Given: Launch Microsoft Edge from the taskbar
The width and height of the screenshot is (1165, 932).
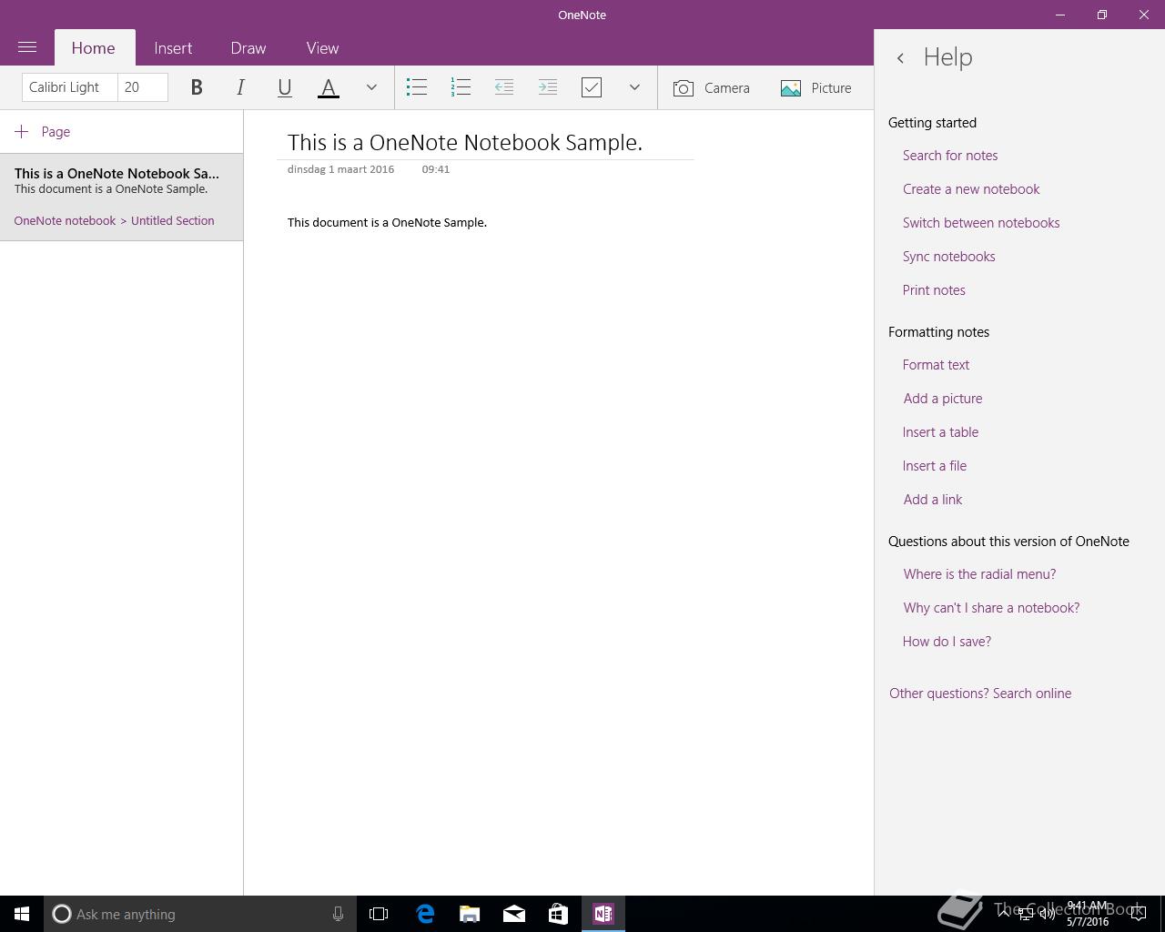Looking at the screenshot, I should (425, 914).
